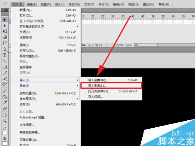Select the 3D Rotation tool
The width and height of the screenshot is (195, 146).
[5, 37]
